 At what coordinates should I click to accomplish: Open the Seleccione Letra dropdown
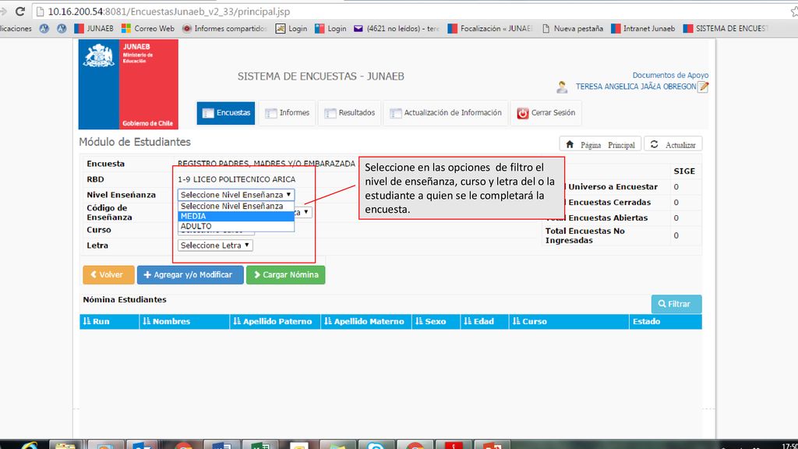215,246
